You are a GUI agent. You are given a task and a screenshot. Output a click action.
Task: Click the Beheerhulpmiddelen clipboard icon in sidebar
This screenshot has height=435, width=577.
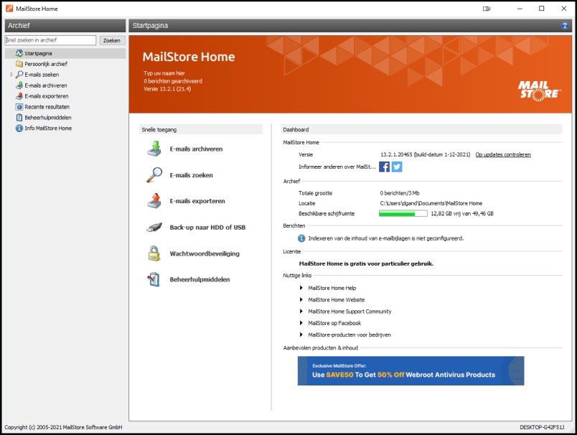click(x=19, y=118)
